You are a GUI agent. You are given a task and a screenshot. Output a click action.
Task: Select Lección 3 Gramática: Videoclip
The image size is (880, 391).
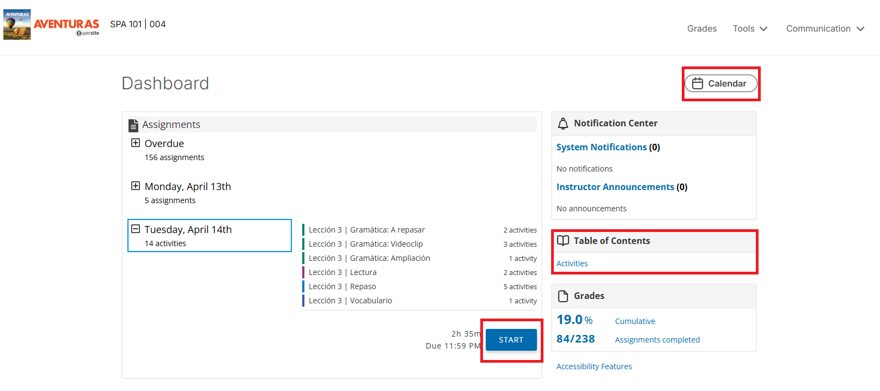(419, 244)
